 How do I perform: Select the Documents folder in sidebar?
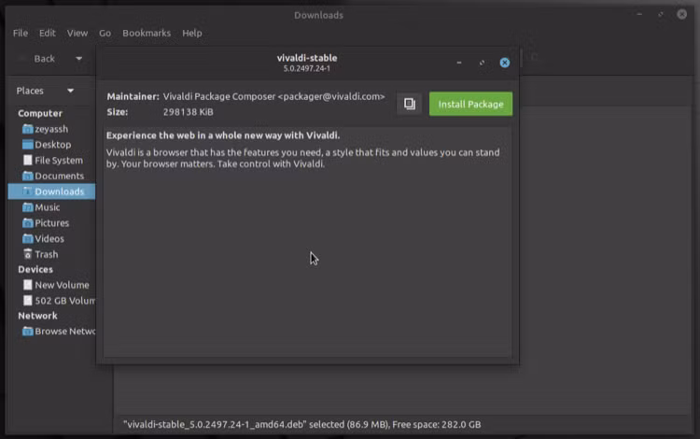coord(59,176)
